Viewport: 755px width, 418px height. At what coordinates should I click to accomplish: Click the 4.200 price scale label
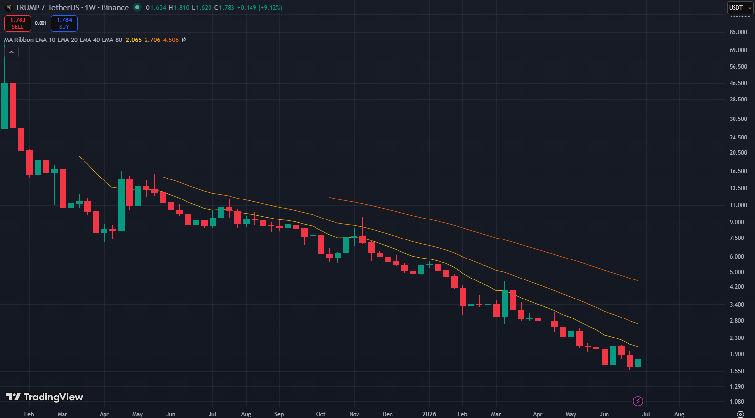737,287
